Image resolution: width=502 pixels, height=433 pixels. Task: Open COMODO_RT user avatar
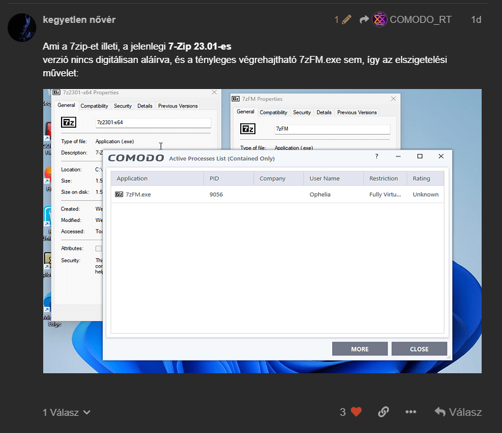pyautogui.click(x=379, y=20)
